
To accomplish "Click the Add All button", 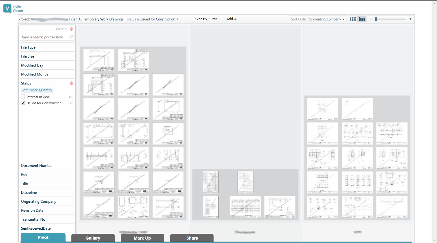I will pyautogui.click(x=232, y=19).
